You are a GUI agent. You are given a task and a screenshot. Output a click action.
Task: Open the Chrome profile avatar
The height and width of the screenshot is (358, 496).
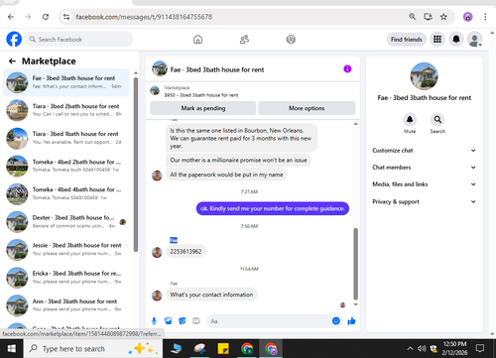coord(467,17)
